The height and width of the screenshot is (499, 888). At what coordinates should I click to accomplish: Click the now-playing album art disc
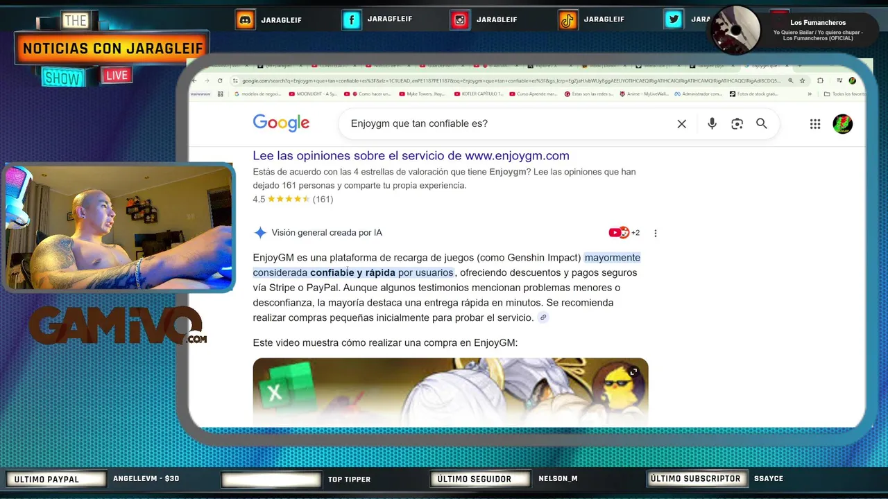click(x=735, y=30)
